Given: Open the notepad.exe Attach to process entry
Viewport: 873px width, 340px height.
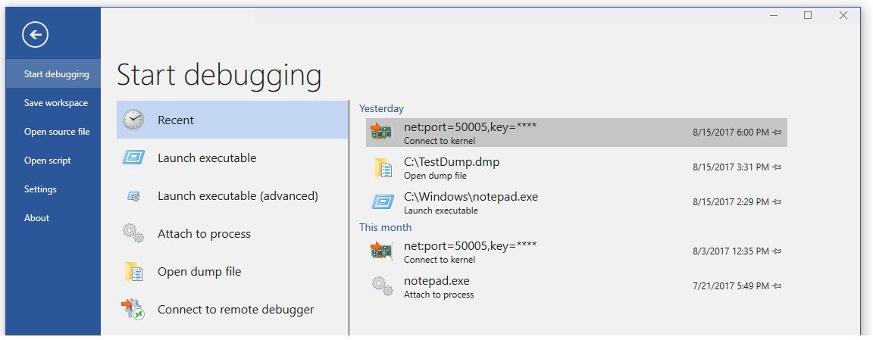Looking at the screenshot, I should coord(576,286).
